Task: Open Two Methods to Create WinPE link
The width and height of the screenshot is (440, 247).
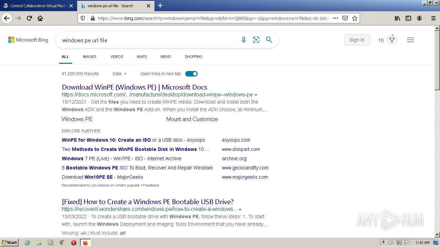Action: pyautogui.click(x=135, y=149)
